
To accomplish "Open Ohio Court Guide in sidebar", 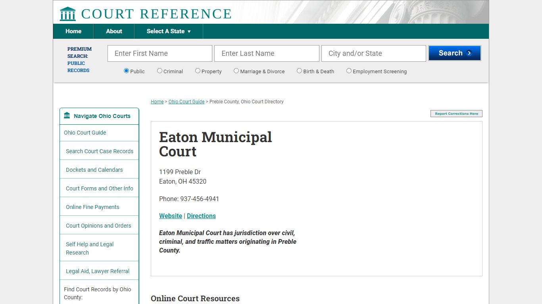I will pyautogui.click(x=85, y=133).
